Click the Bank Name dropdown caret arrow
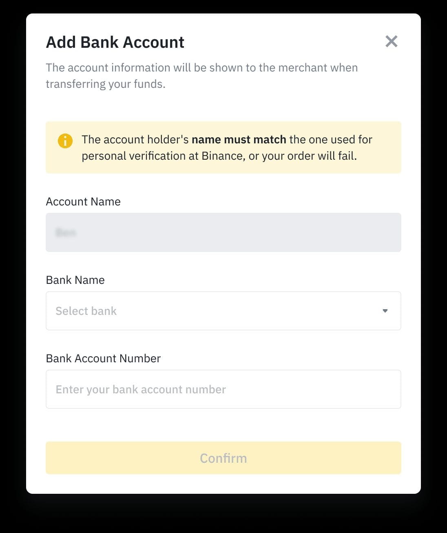The image size is (447, 533). [x=385, y=311]
